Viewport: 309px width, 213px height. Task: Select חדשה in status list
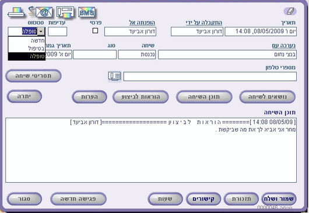[27, 41]
